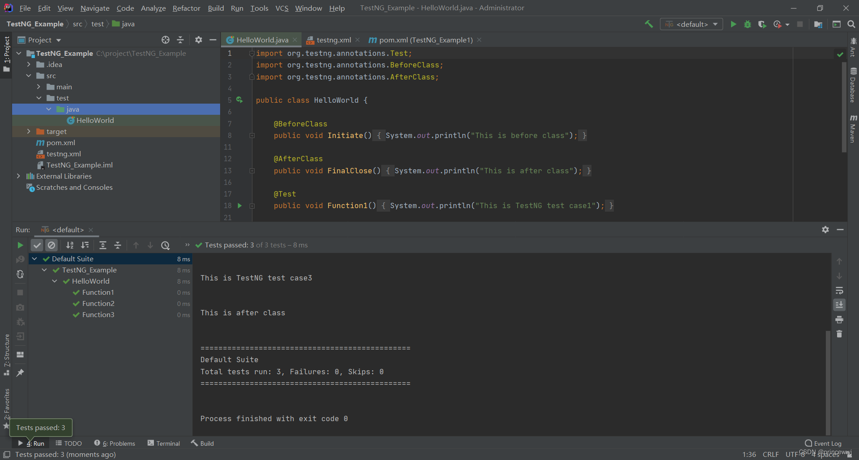Toggle the Ant side tool window

tap(853, 47)
